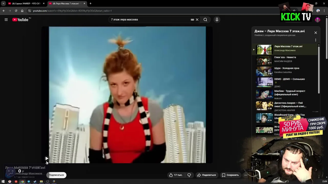Dislike the video

189,175
